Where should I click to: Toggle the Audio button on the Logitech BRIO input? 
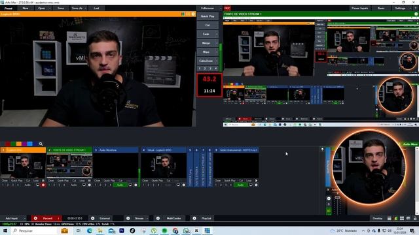[27, 185]
